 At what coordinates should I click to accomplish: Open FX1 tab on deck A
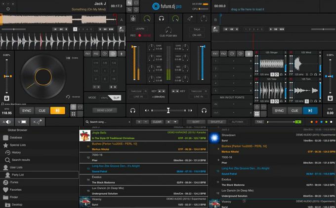pos(87,54)
